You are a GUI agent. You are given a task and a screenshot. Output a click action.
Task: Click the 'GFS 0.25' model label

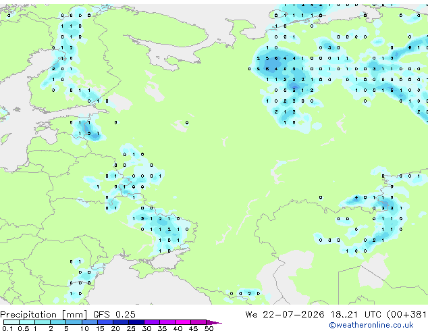tap(114, 315)
